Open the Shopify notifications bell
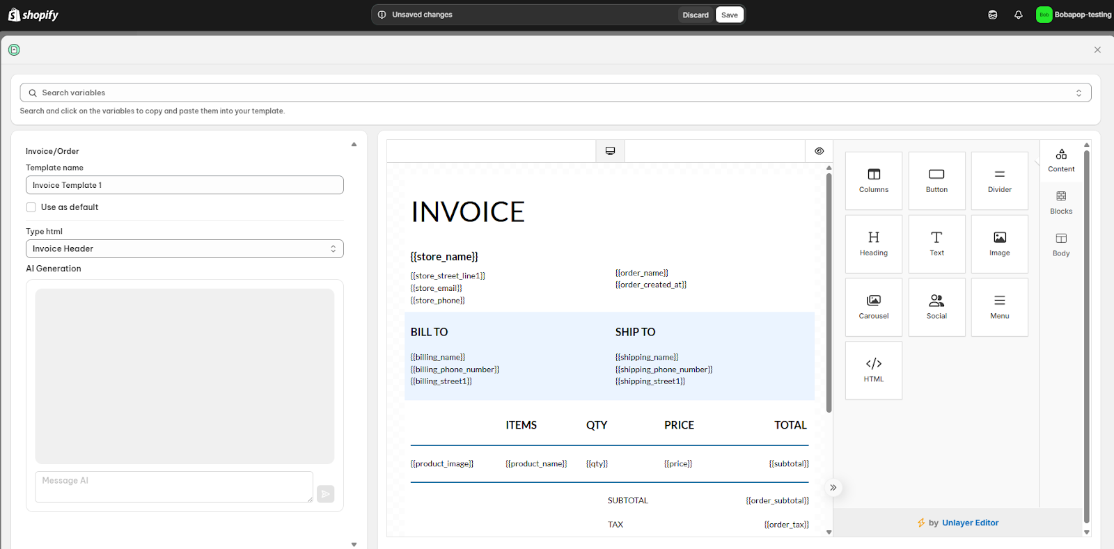Screen dimensions: 1114x549 (1019, 15)
